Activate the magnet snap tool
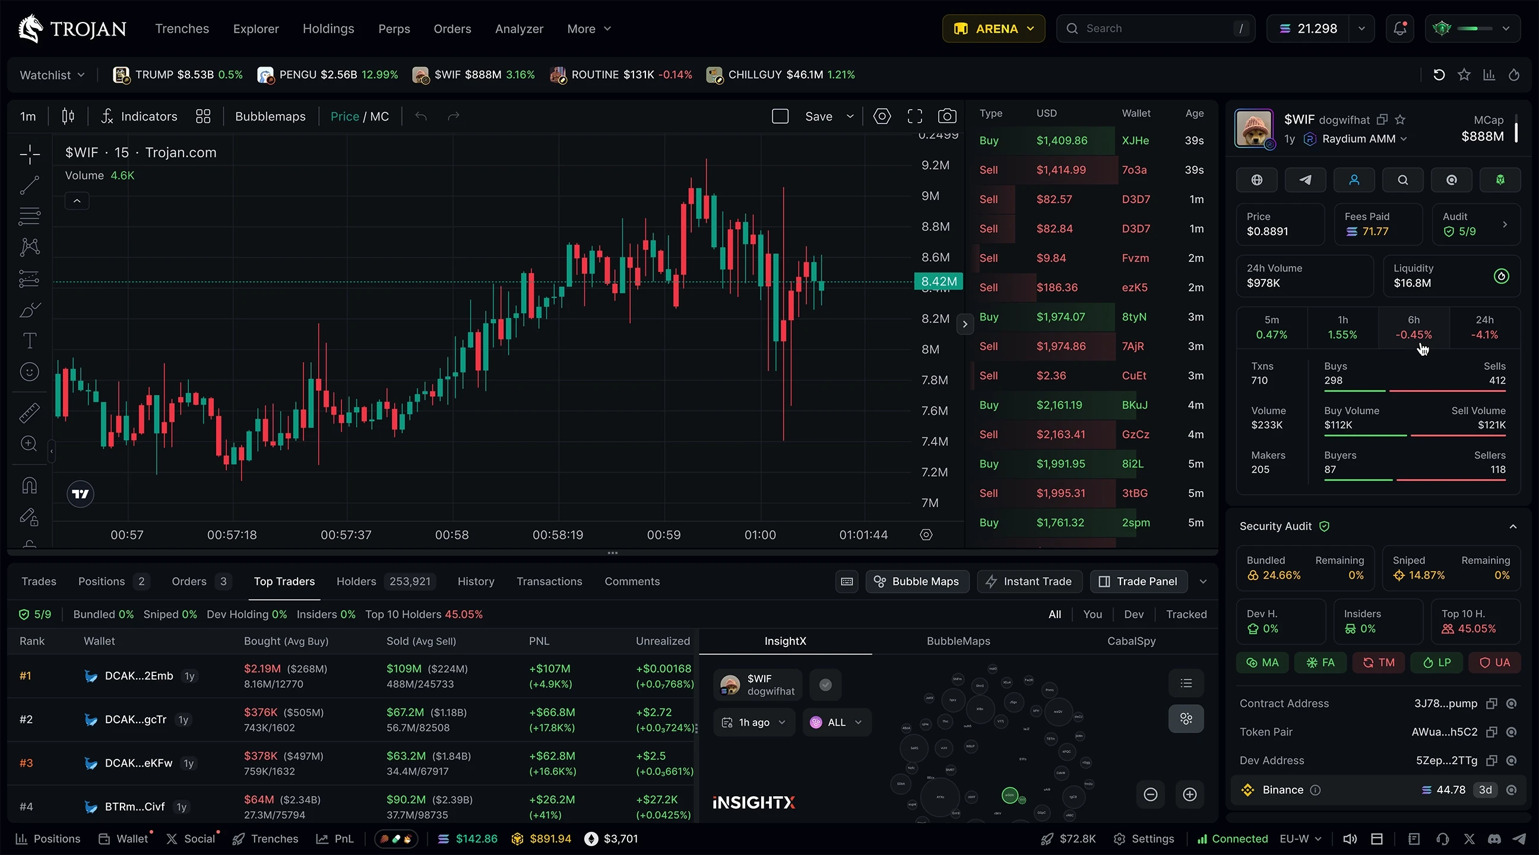Screen dimensions: 1539x855 (28, 485)
